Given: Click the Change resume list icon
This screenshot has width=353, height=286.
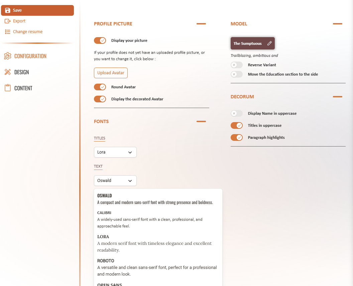Looking at the screenshot, I should (8, 32).
